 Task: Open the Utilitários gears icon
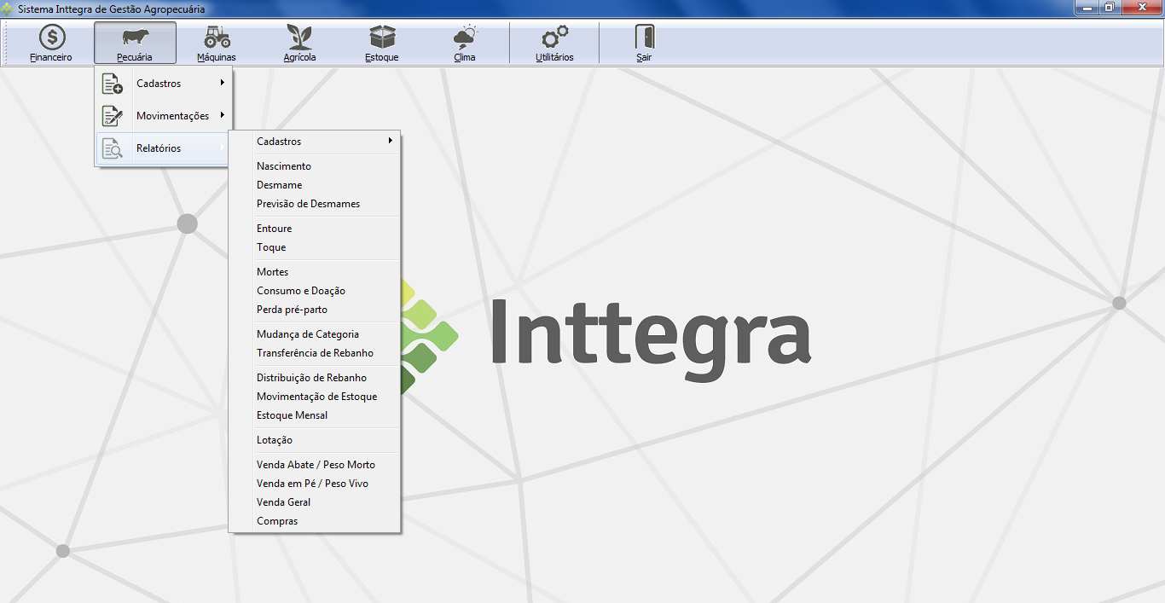555,37
